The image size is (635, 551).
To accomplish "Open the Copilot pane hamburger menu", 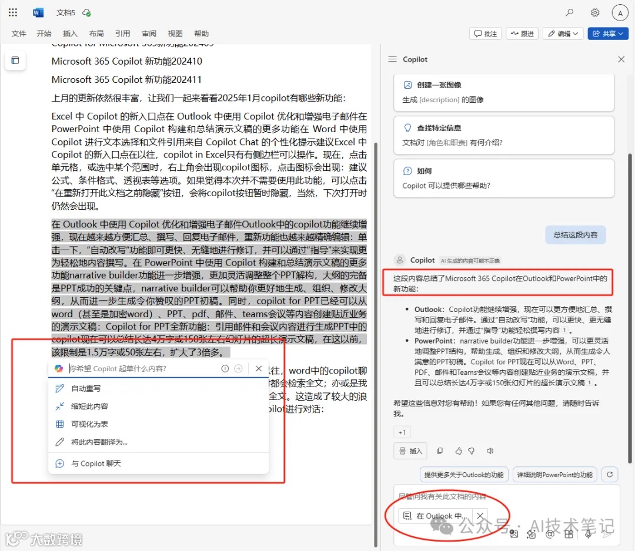I will tap(392, 59).
